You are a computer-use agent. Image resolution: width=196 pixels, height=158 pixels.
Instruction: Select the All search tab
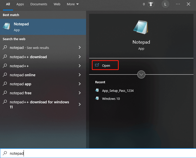(8, 4)
